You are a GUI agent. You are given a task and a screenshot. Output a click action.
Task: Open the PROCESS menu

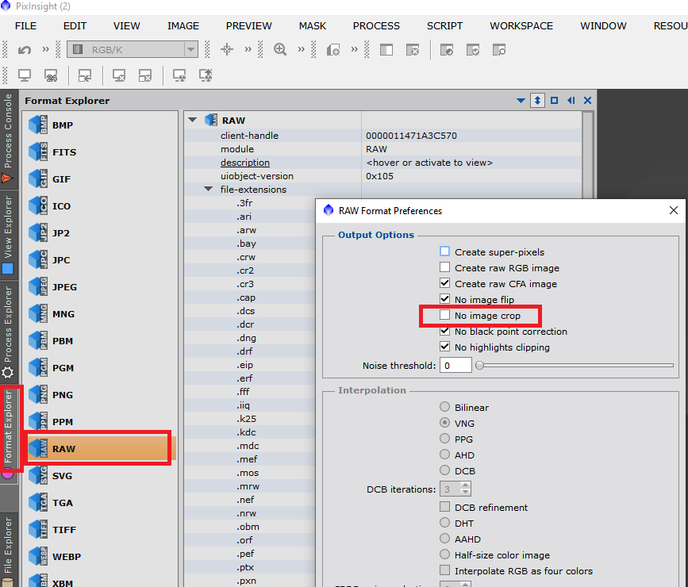376,26
